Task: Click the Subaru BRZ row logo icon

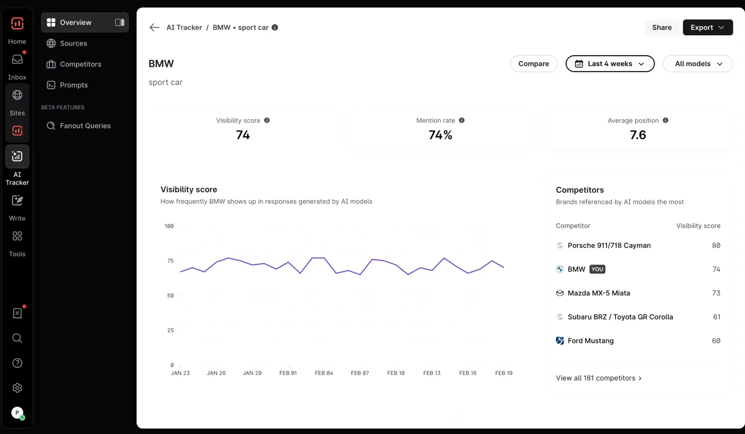Action: [560, 317]
